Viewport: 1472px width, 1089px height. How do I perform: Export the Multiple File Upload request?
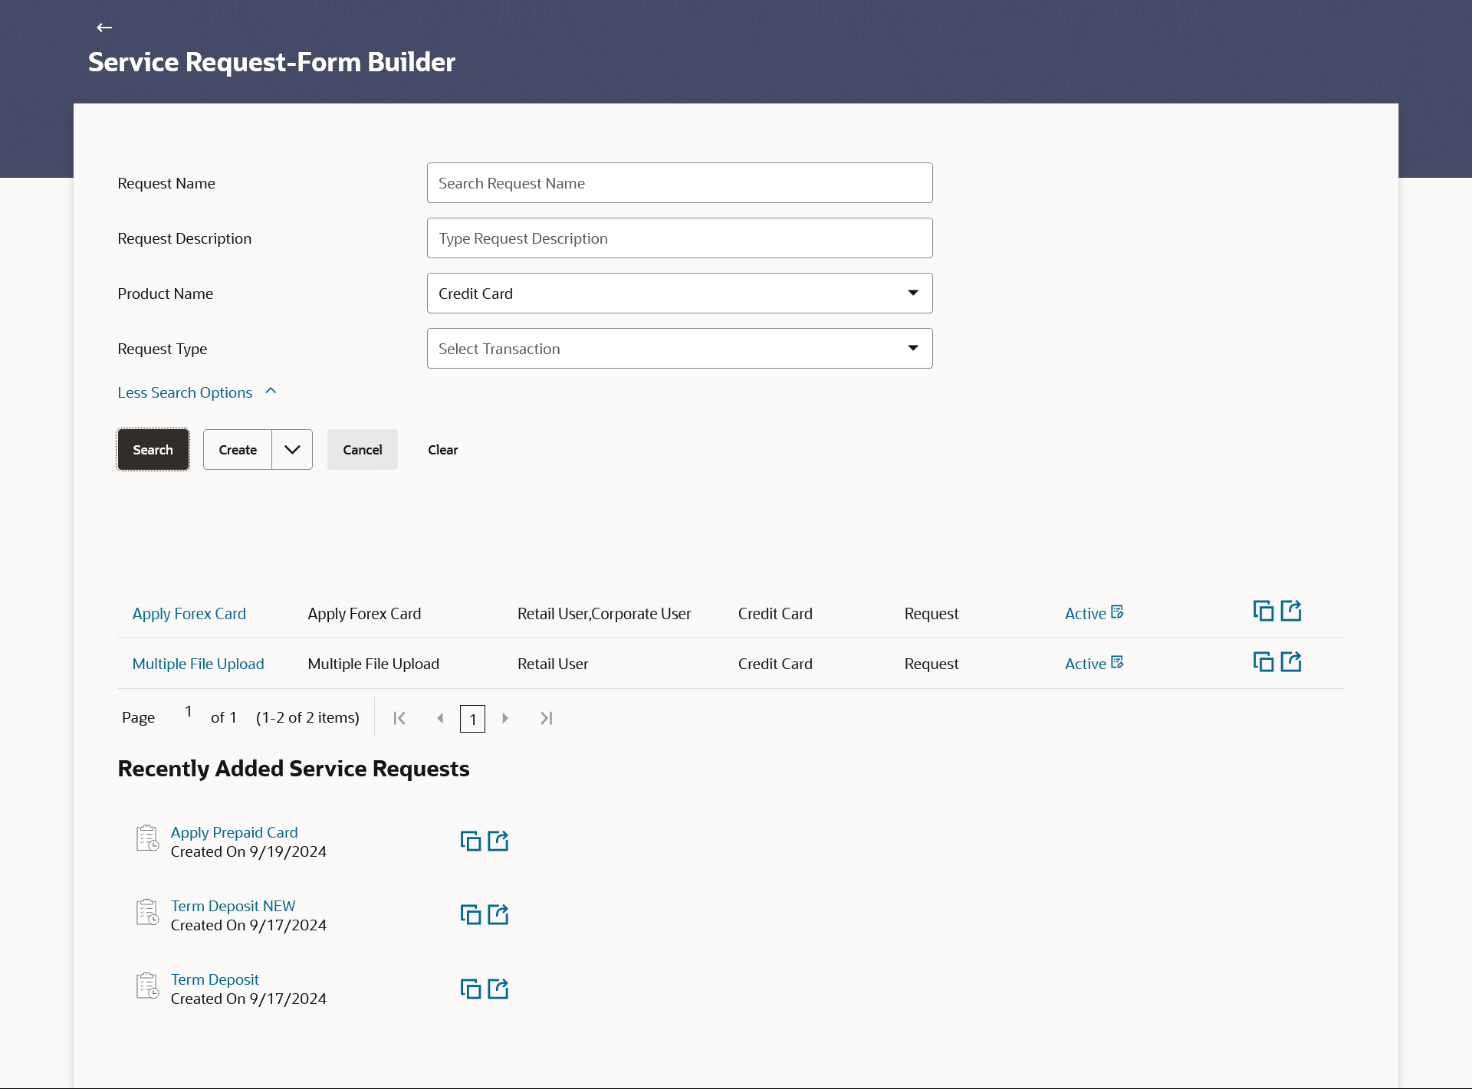coord(1291,662)
